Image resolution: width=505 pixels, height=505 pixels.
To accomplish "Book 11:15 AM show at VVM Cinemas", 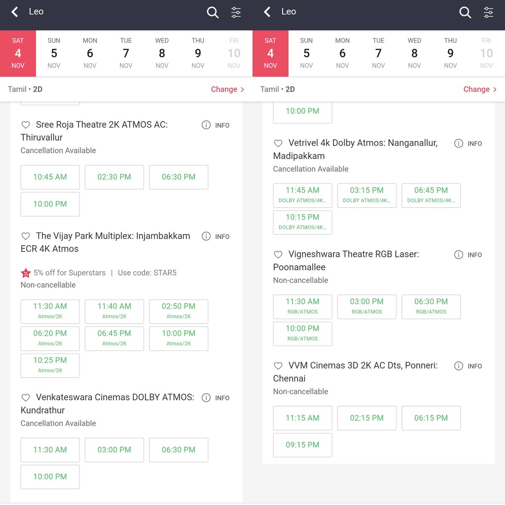I will (x=303, y=418).
